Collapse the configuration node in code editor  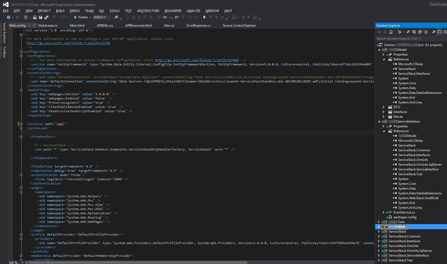[21, 52]
